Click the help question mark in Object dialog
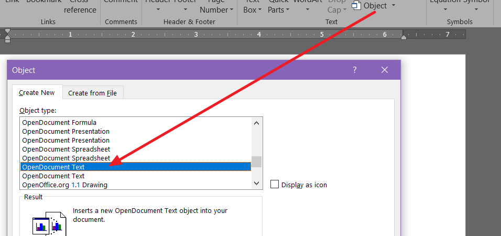The width and height of the screenshot is (501, 236). (355, 70)
